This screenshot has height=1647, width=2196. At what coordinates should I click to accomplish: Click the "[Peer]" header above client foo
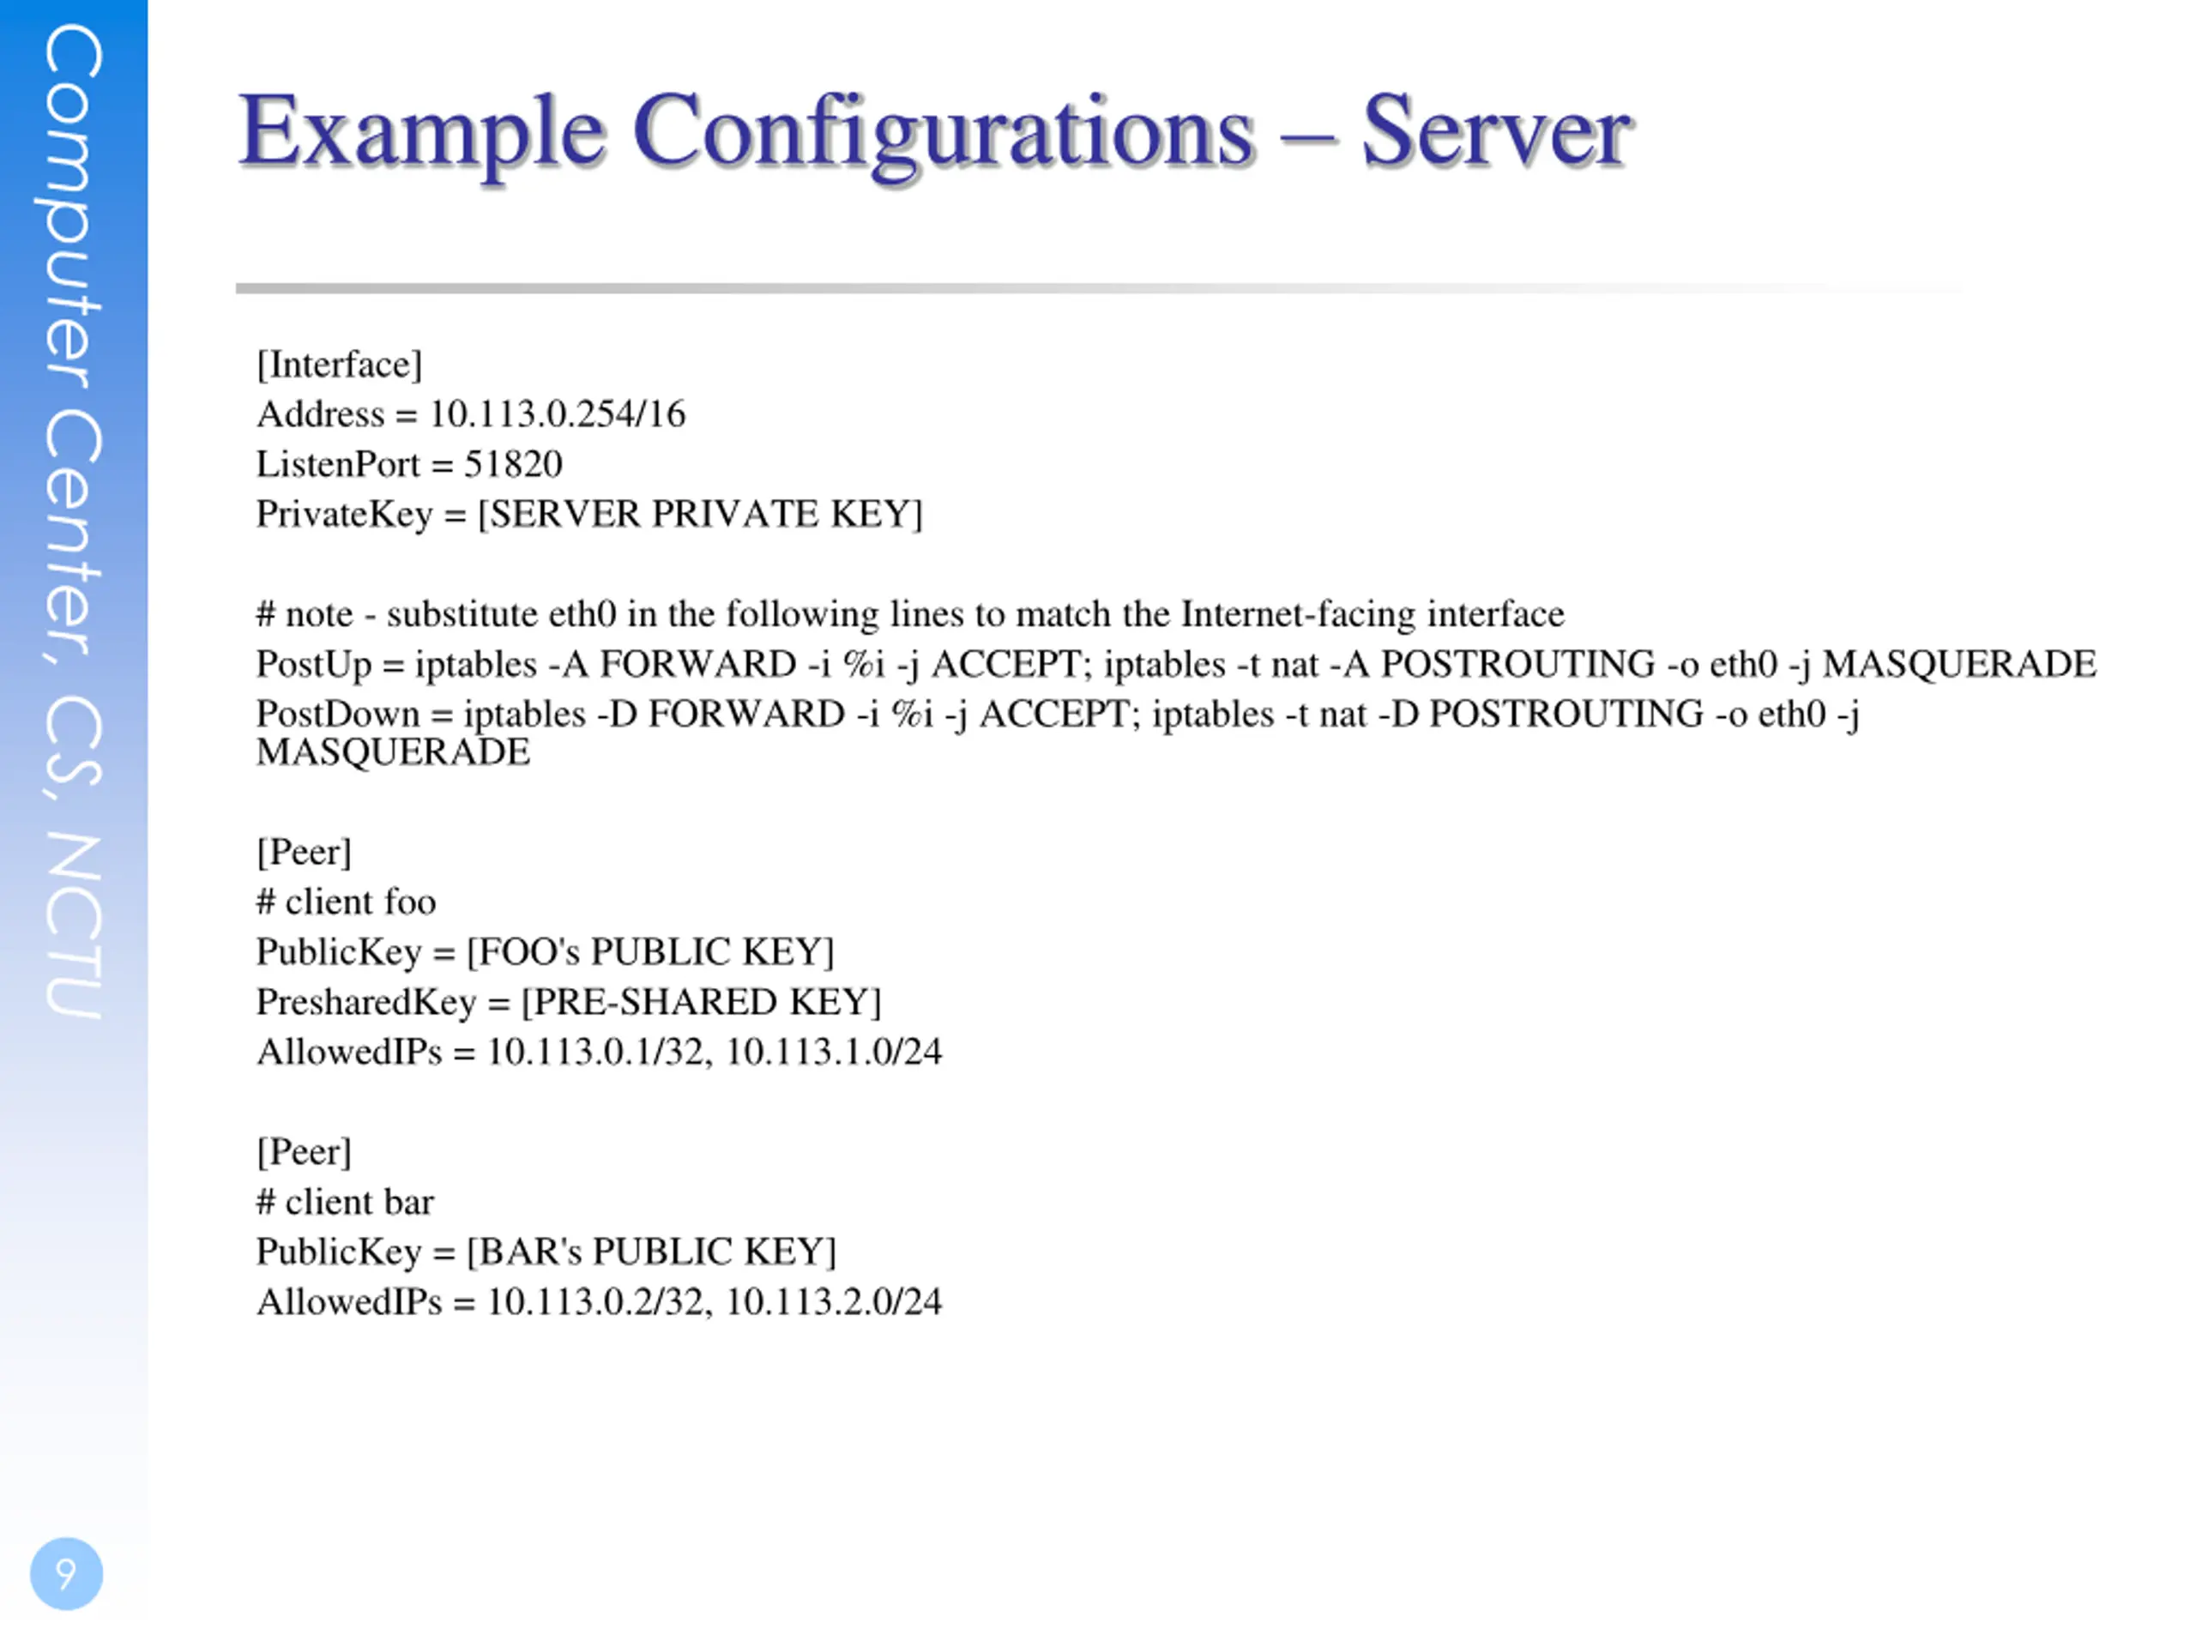[304, 852]
